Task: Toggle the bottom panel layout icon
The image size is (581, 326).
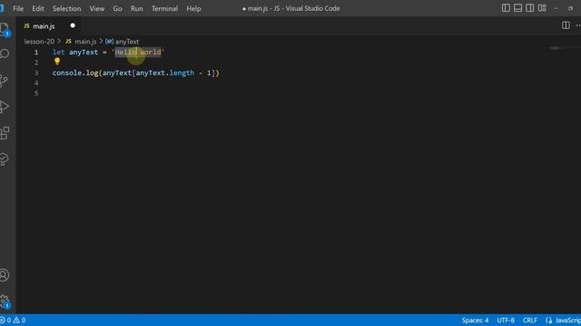Action: pyautogui.click(x=518, y=8)
